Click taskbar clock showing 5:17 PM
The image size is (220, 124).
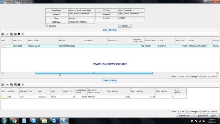point(212,121)
